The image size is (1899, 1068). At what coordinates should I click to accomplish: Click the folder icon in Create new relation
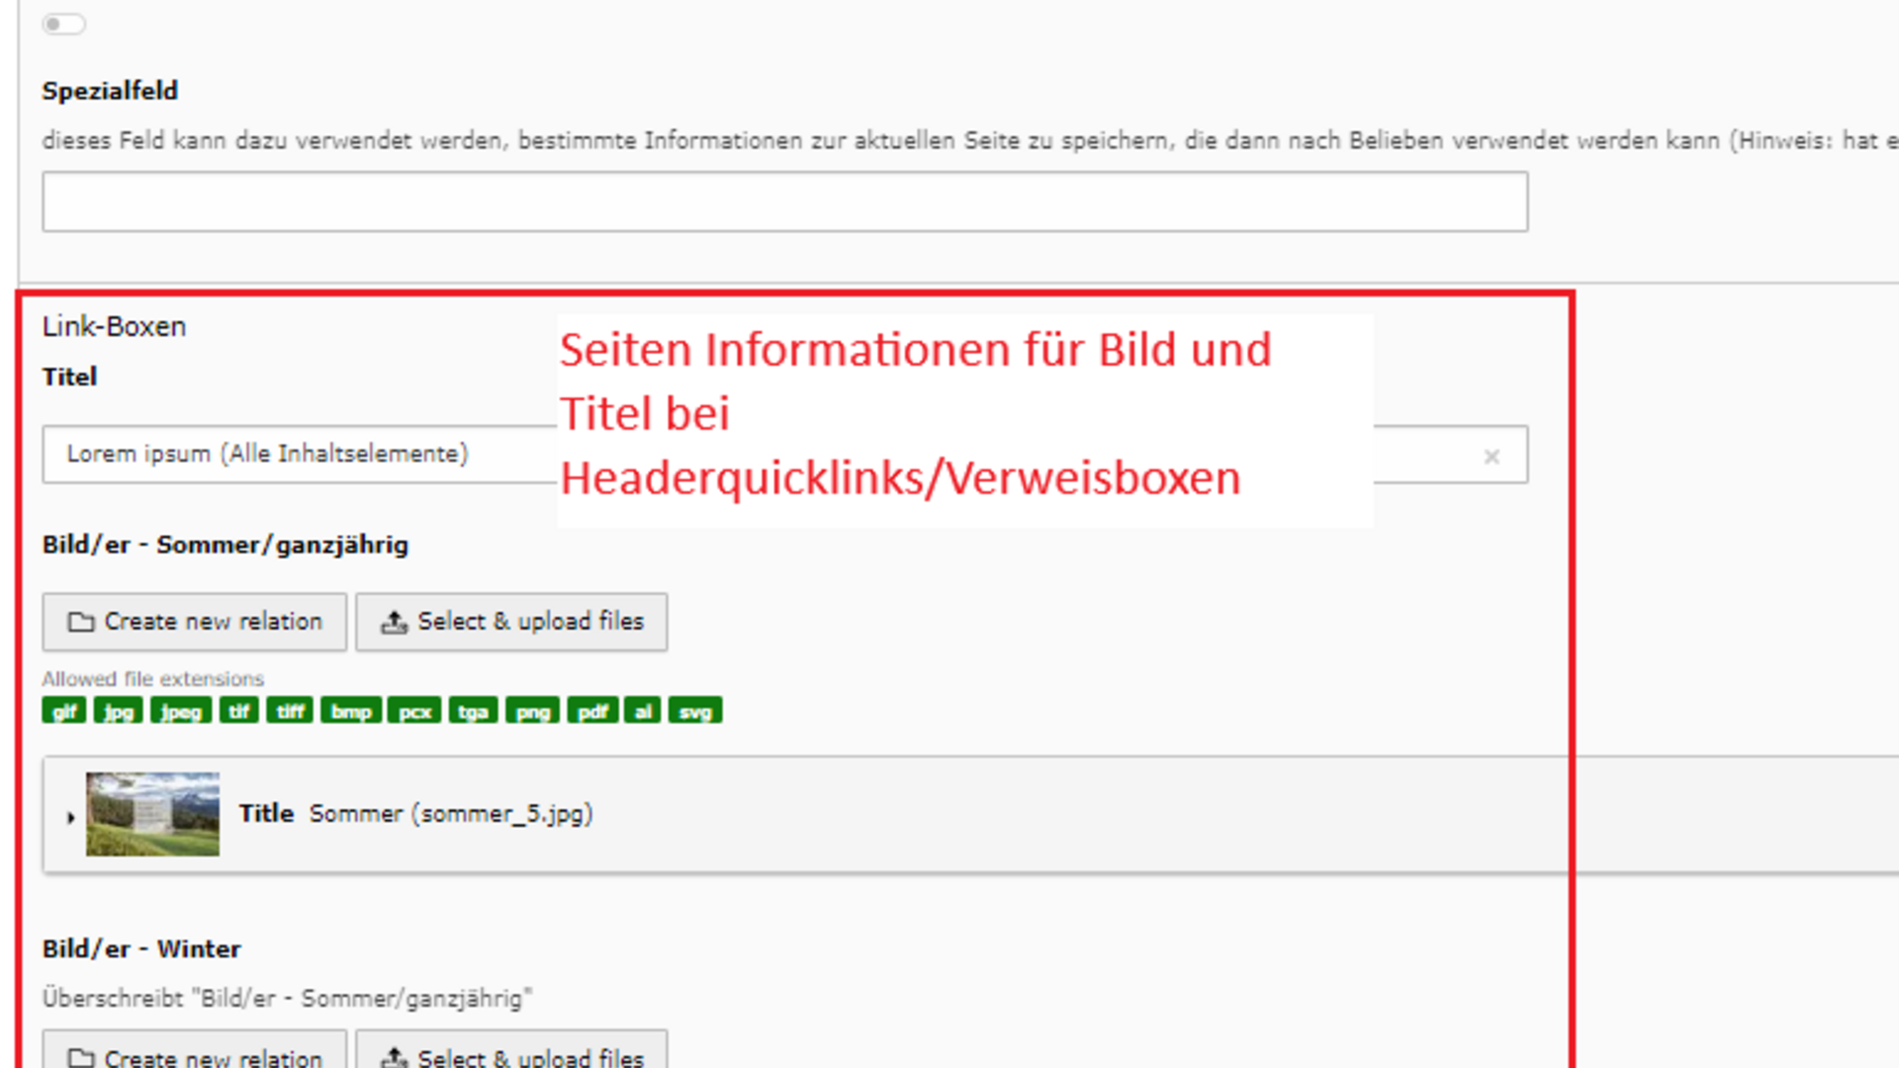pyautogui.click(x=80, y=622)
